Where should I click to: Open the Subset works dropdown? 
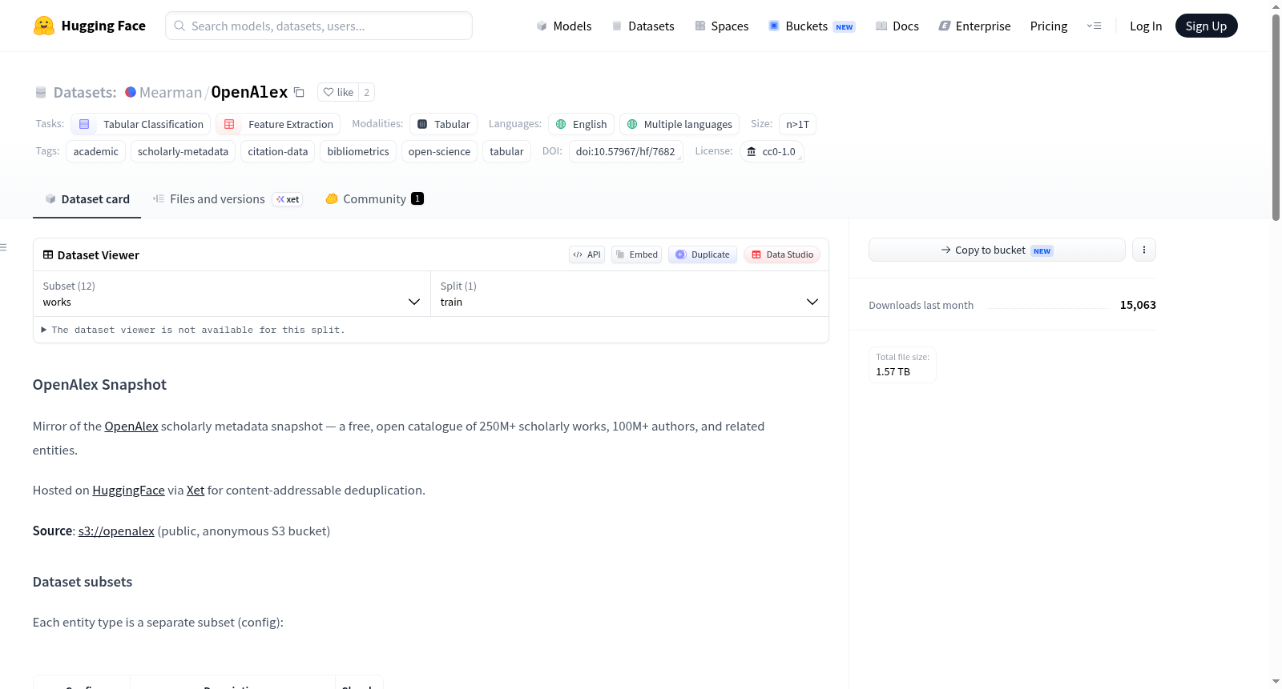(232, 294)
